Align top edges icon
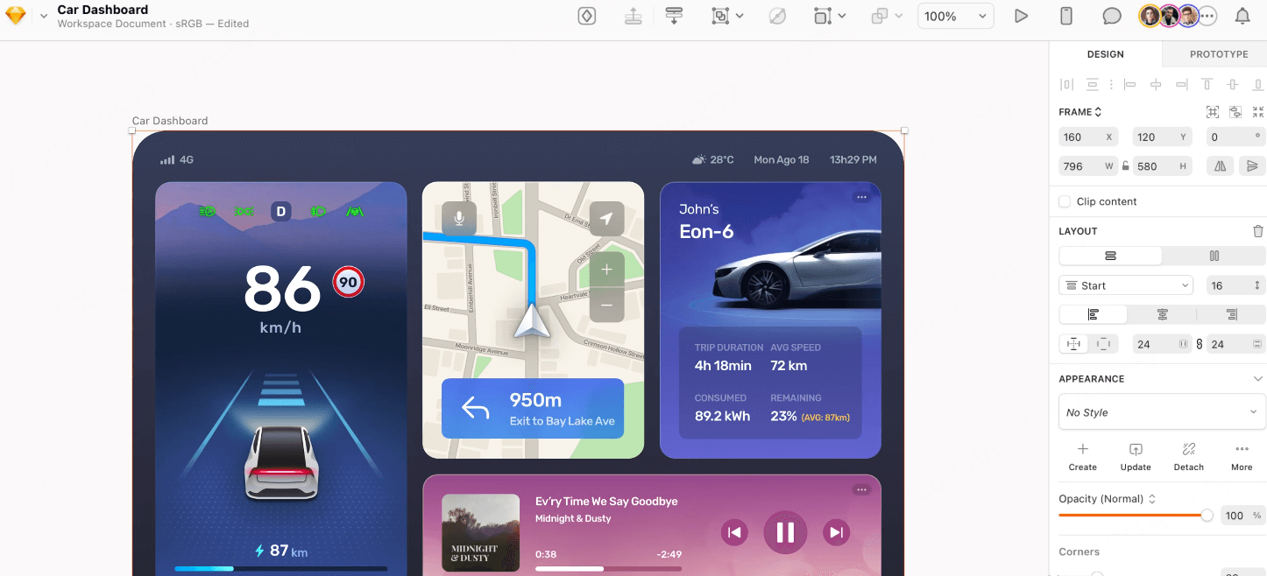Image resolution: width=1267 pixels, height=576 pixels. point(1207,85)
